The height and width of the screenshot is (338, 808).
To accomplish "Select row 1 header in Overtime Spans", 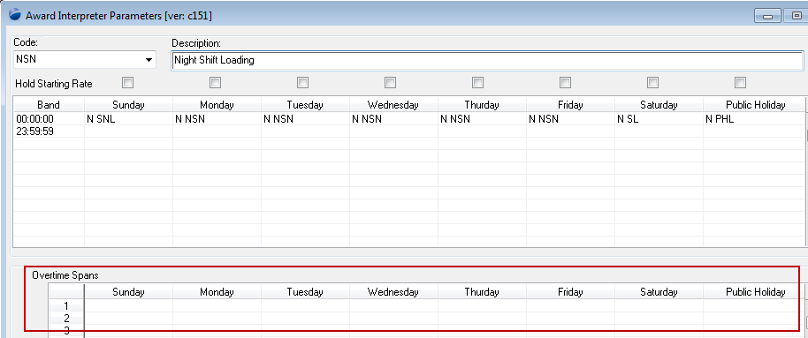I will coord(66,306).
